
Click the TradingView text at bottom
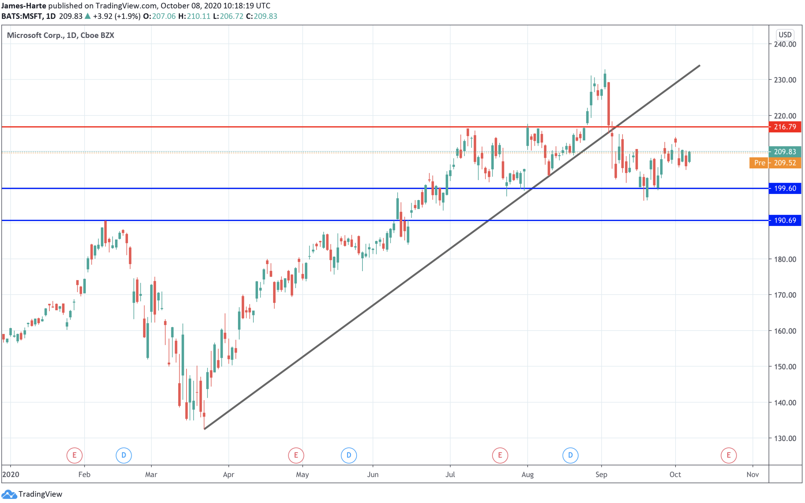(40, 494)
